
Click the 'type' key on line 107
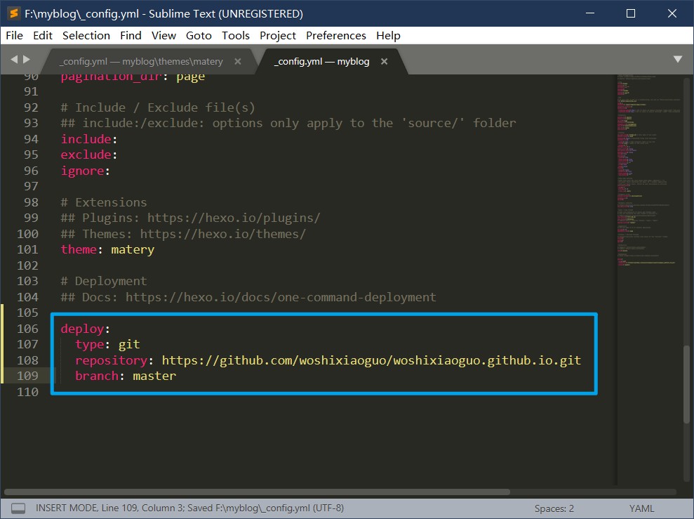coord(89,344)
